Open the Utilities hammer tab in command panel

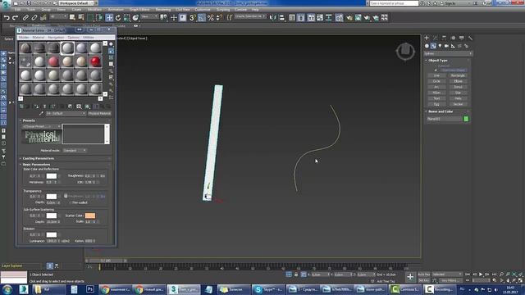click(x=470, y=38)
